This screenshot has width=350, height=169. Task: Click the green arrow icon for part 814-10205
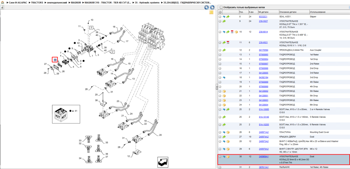pos(224,124)
